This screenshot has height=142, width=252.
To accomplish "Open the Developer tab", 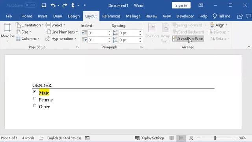I will [185, 16].
